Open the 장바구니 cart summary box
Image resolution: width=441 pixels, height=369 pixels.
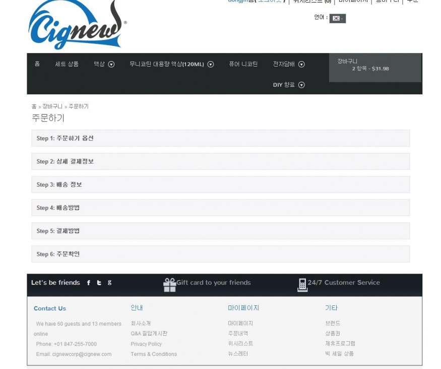pos(375,68)
